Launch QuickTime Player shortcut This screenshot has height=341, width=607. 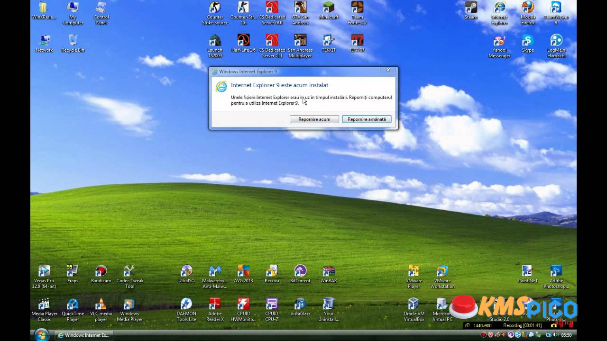(x=73, y=310)
